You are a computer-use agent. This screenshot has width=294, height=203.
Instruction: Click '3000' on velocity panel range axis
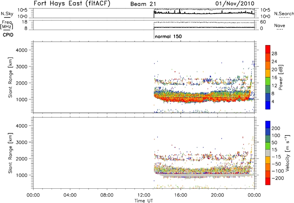22,142
